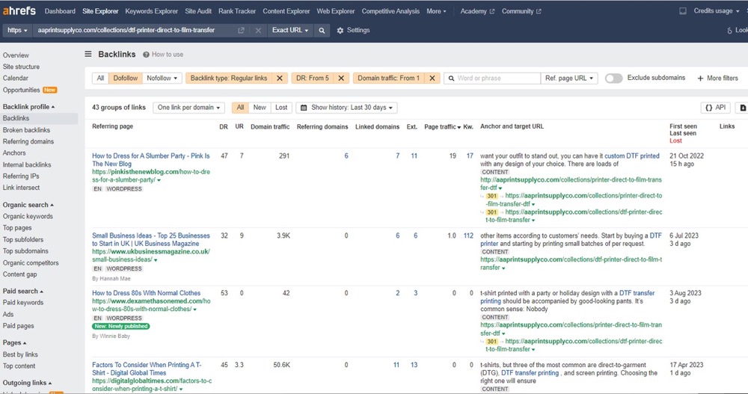This screenshot has height=394, width=748.
Task: Remove the DR: From 5 filter
Action: click(341, 79)
